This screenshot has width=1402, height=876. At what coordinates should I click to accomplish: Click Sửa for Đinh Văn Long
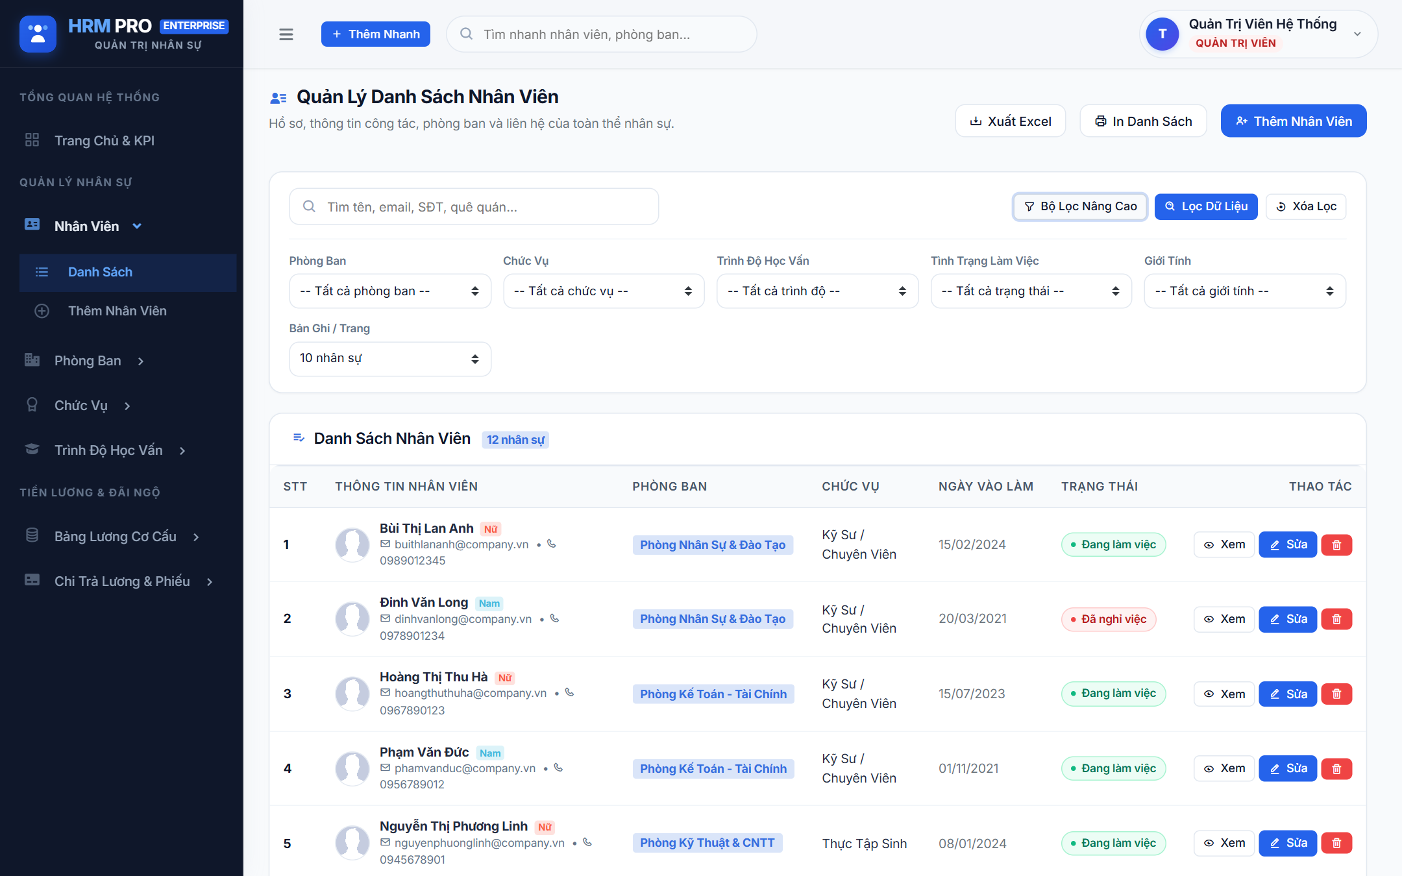pyautogui.click(x=1288, y=619)
